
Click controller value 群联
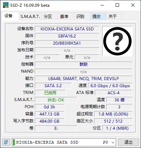point(84,65)
